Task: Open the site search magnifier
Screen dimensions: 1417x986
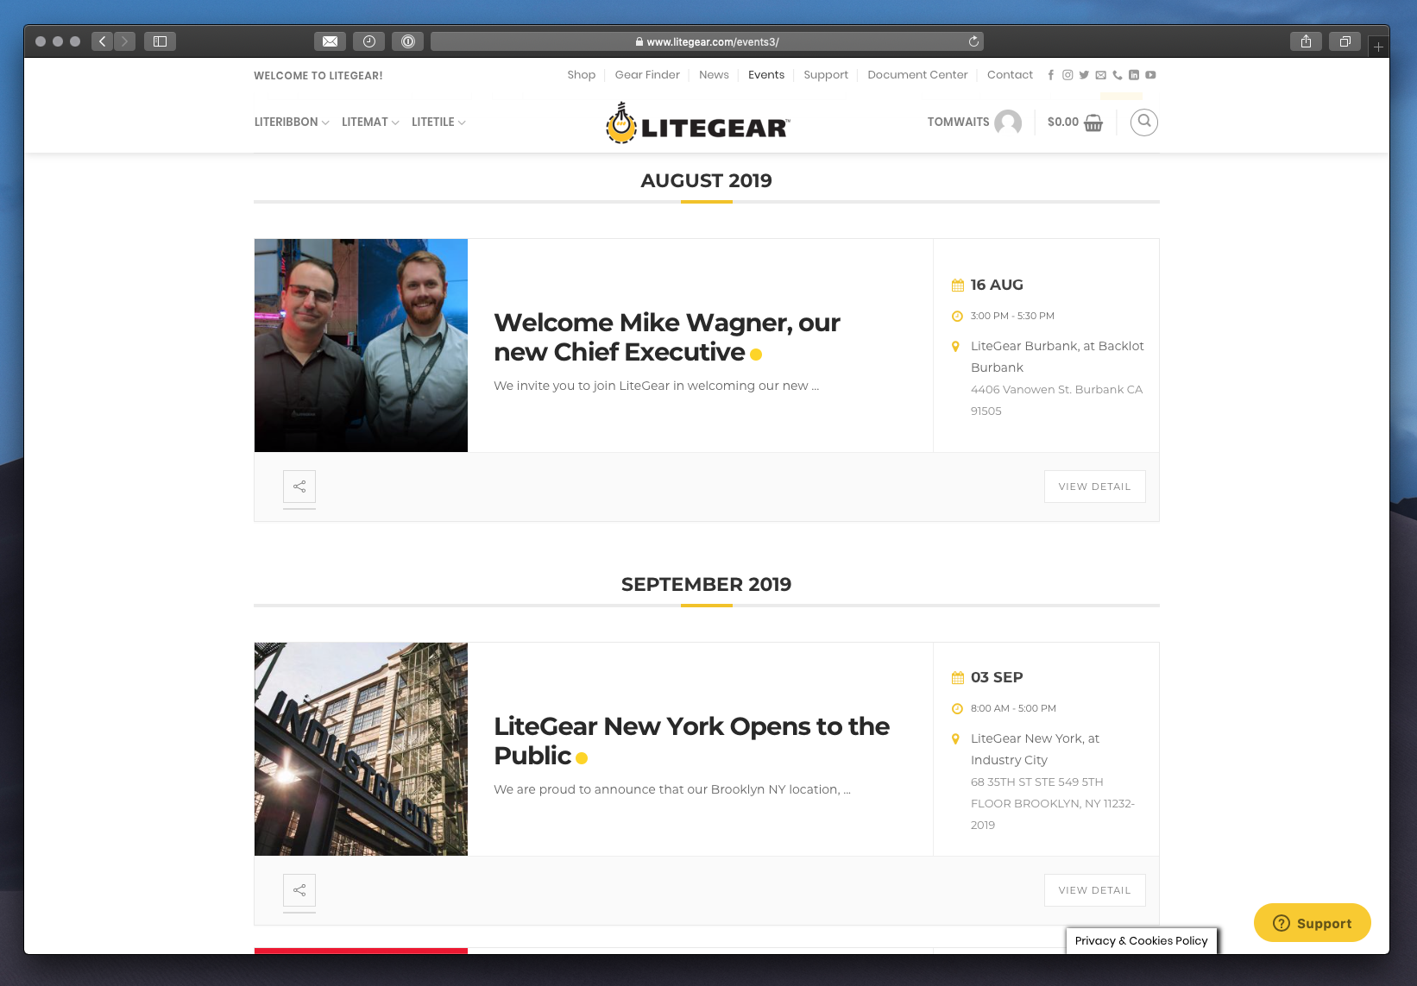Action: tap(1144, 122)
